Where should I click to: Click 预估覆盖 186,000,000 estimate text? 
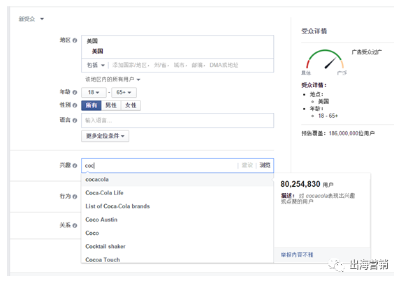[338, 133]
